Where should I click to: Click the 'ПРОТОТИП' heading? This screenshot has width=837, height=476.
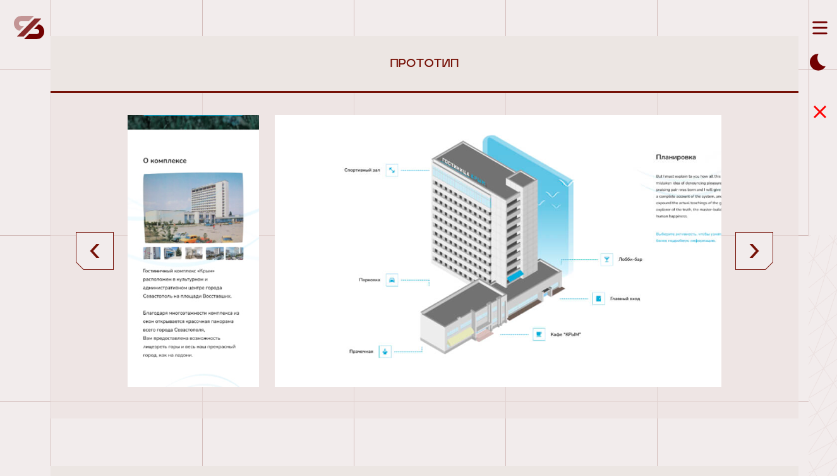[425, 63]
